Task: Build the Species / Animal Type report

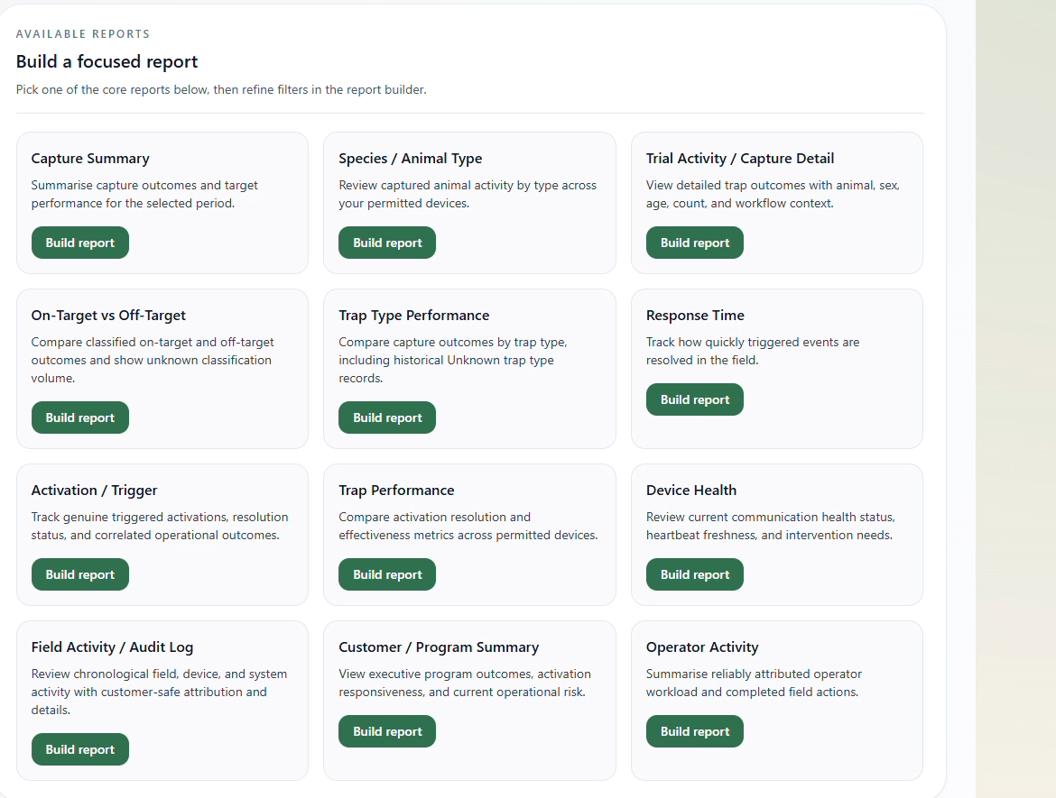Action: [387, 243]
